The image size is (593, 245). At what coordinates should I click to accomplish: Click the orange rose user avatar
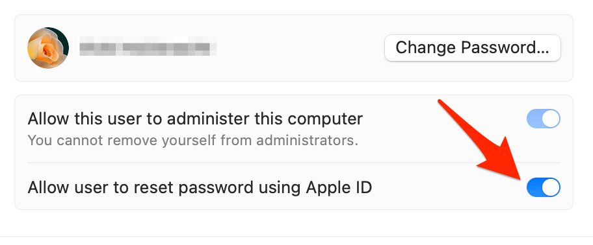pos(48,48)
